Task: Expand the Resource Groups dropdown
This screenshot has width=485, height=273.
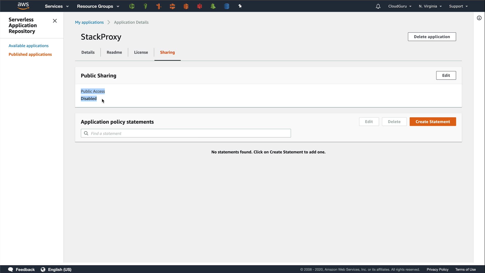Action: (98, 6)
